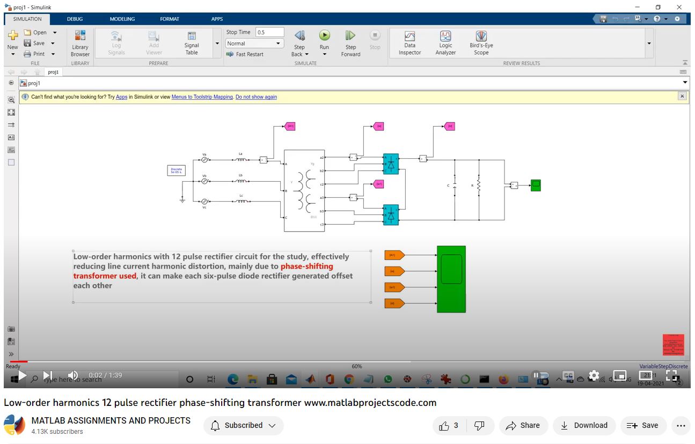Switch to the FORMAT tab

[x=170, y=19]
